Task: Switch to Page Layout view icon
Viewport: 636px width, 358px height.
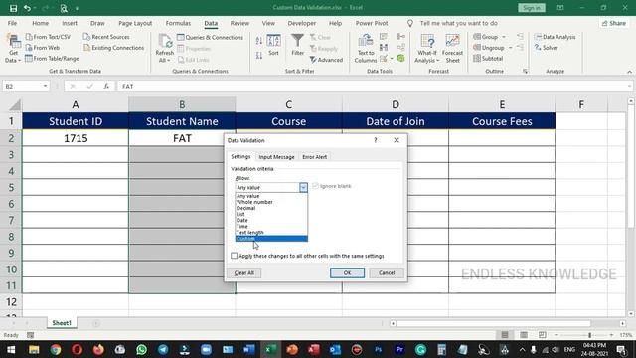Action: click(524, 335)
